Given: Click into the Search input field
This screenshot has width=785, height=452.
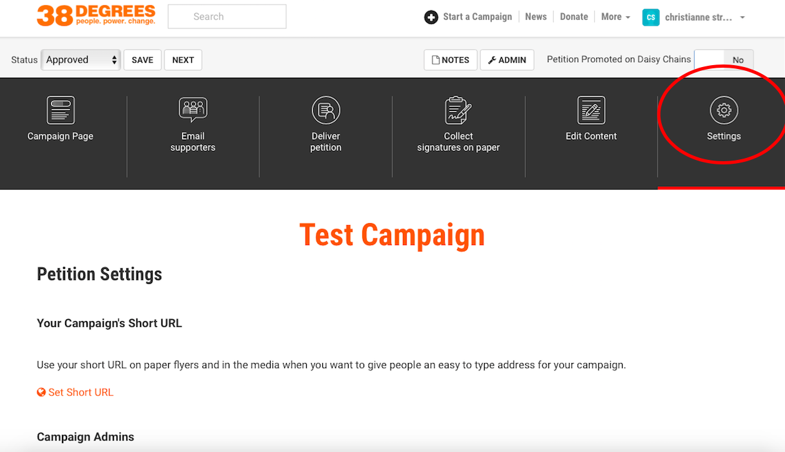Looking at the screenshot, I should pyautogui.click(x=227, y=17).
